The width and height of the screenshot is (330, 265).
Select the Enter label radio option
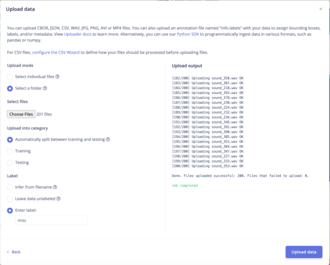[10, 210]
